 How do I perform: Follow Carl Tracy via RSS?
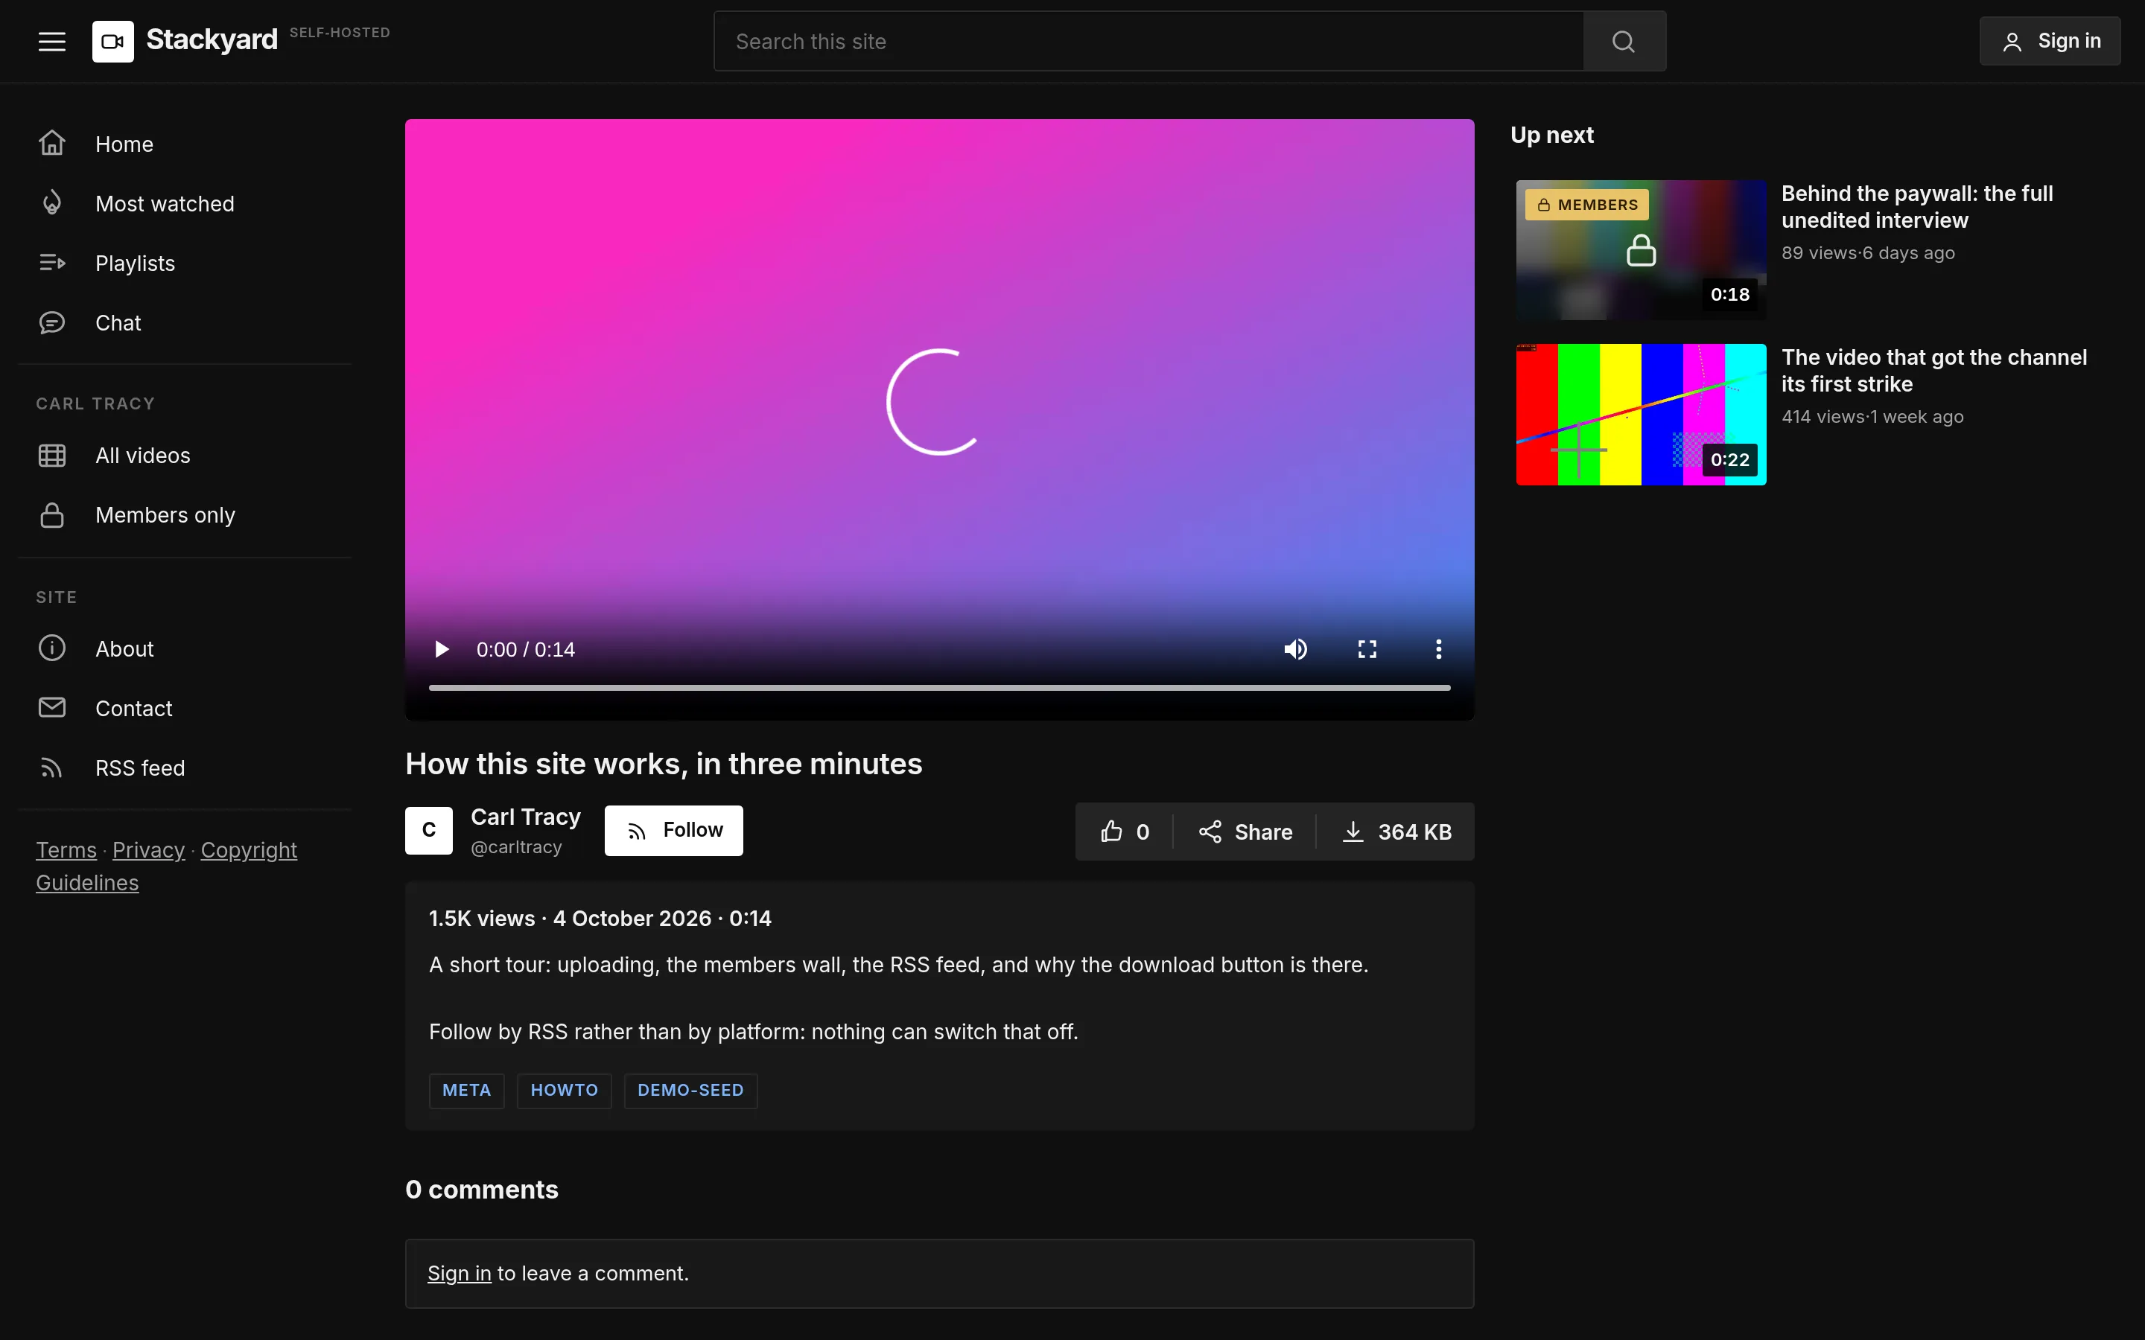click(673, 830)
